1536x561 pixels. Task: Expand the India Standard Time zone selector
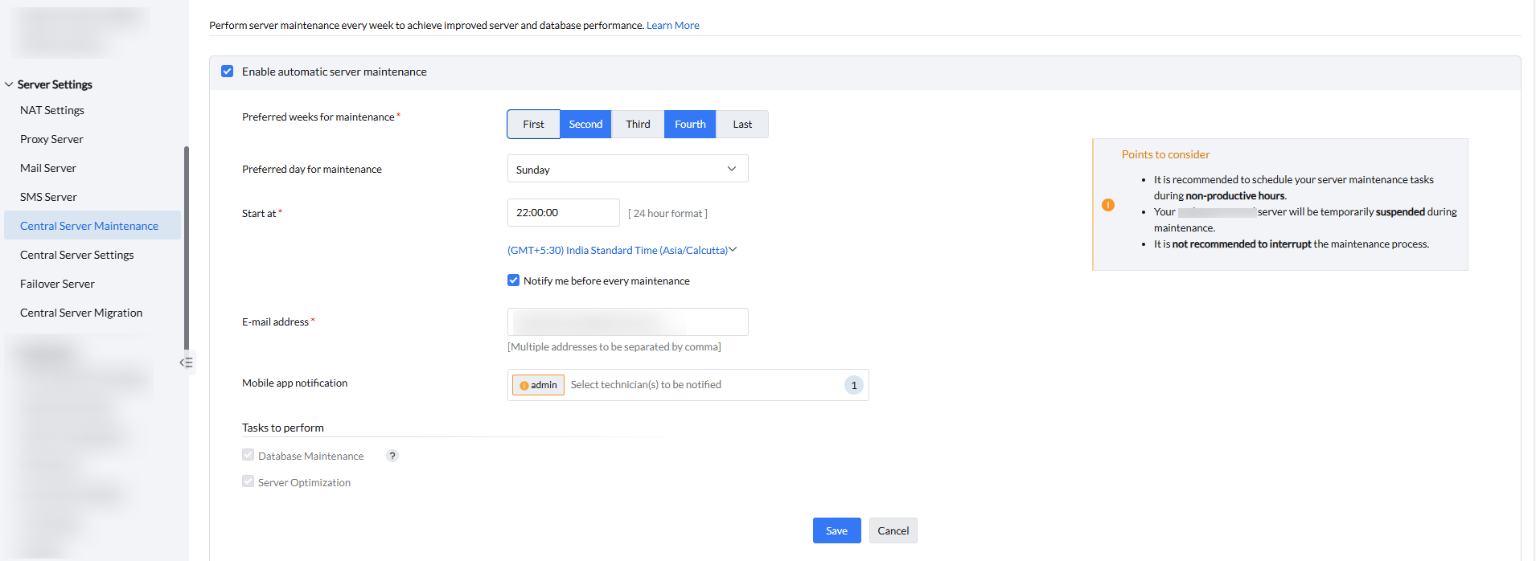tap(622, 250)
